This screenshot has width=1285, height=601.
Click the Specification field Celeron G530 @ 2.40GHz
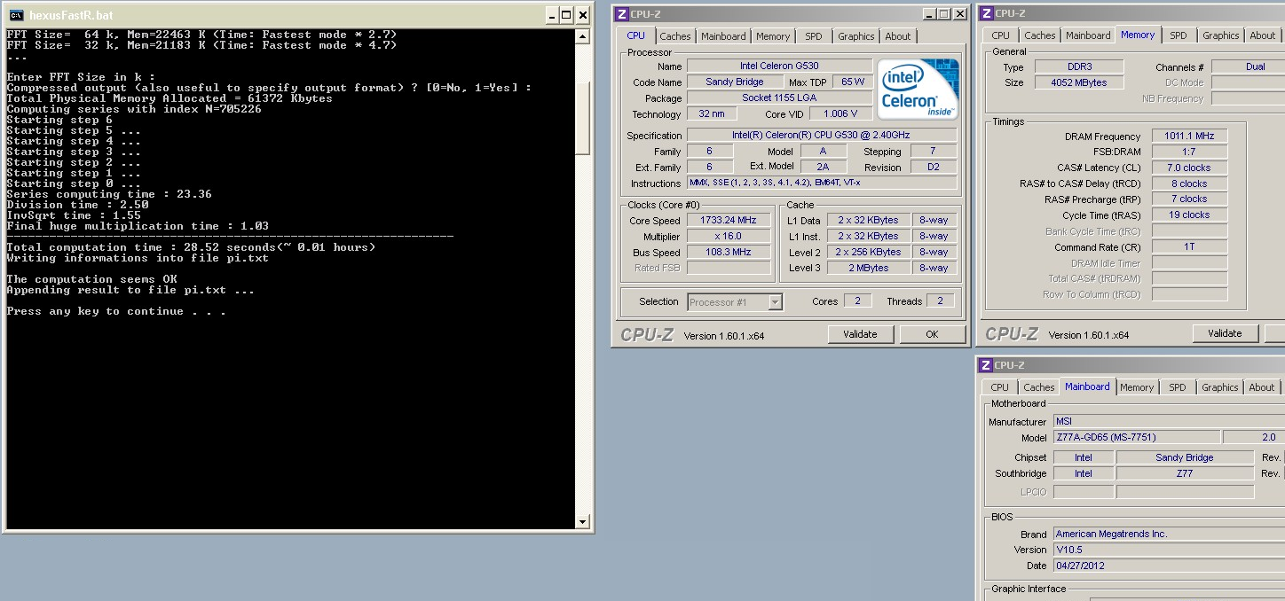point(822,135)
